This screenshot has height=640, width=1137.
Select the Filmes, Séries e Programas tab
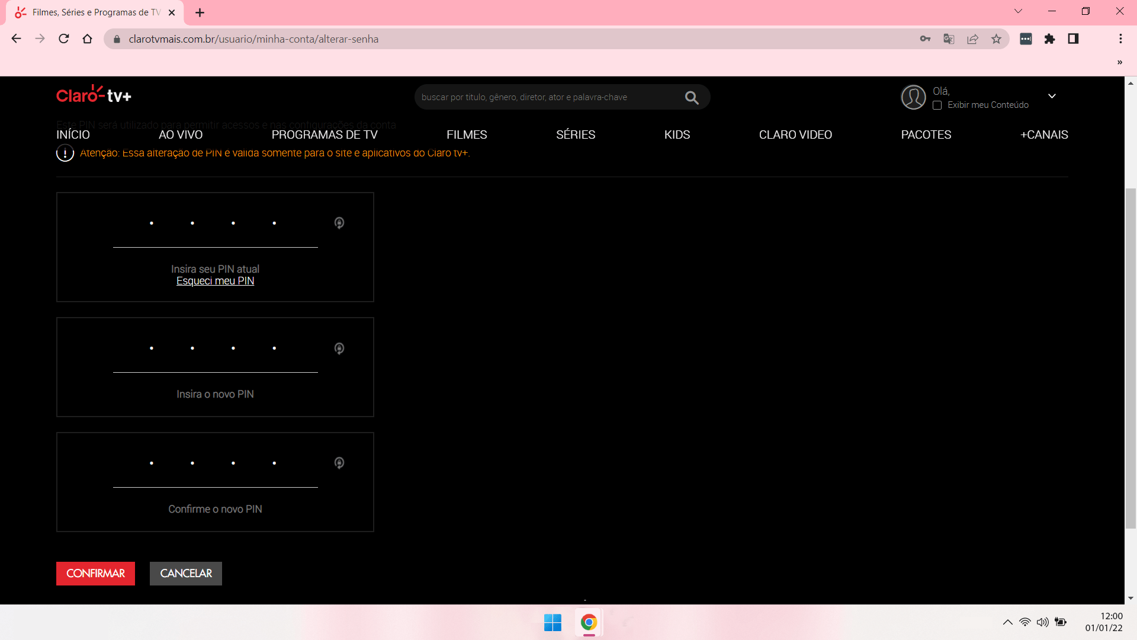95,12
